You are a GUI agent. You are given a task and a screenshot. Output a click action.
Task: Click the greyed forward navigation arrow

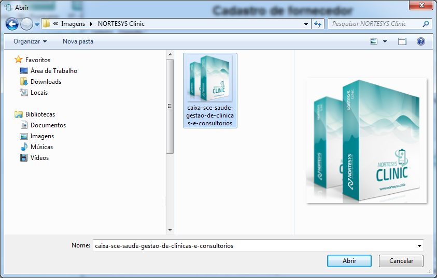[x=27, y=24]
